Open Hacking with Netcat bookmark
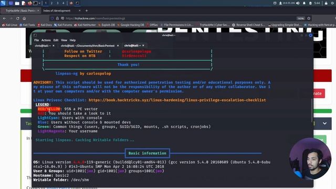The height and width of the screenshot is (189, 336). pyautogui.click(x=320, y=25)
